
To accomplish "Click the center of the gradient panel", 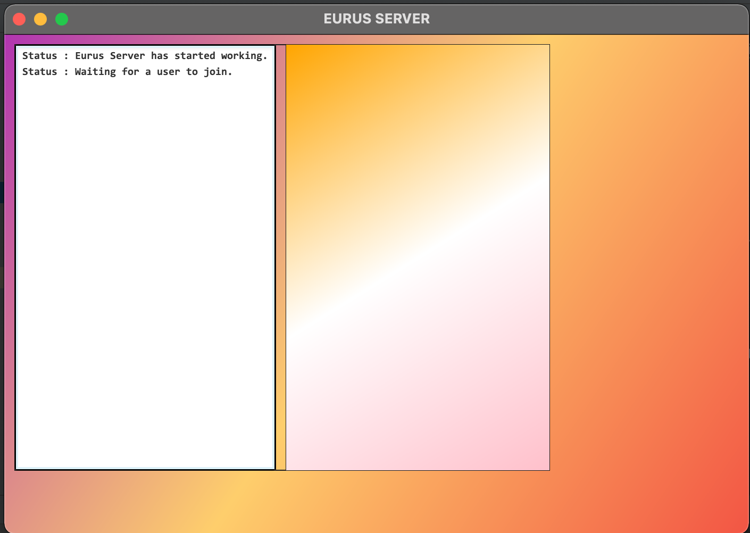I will [x=418, y=257].
